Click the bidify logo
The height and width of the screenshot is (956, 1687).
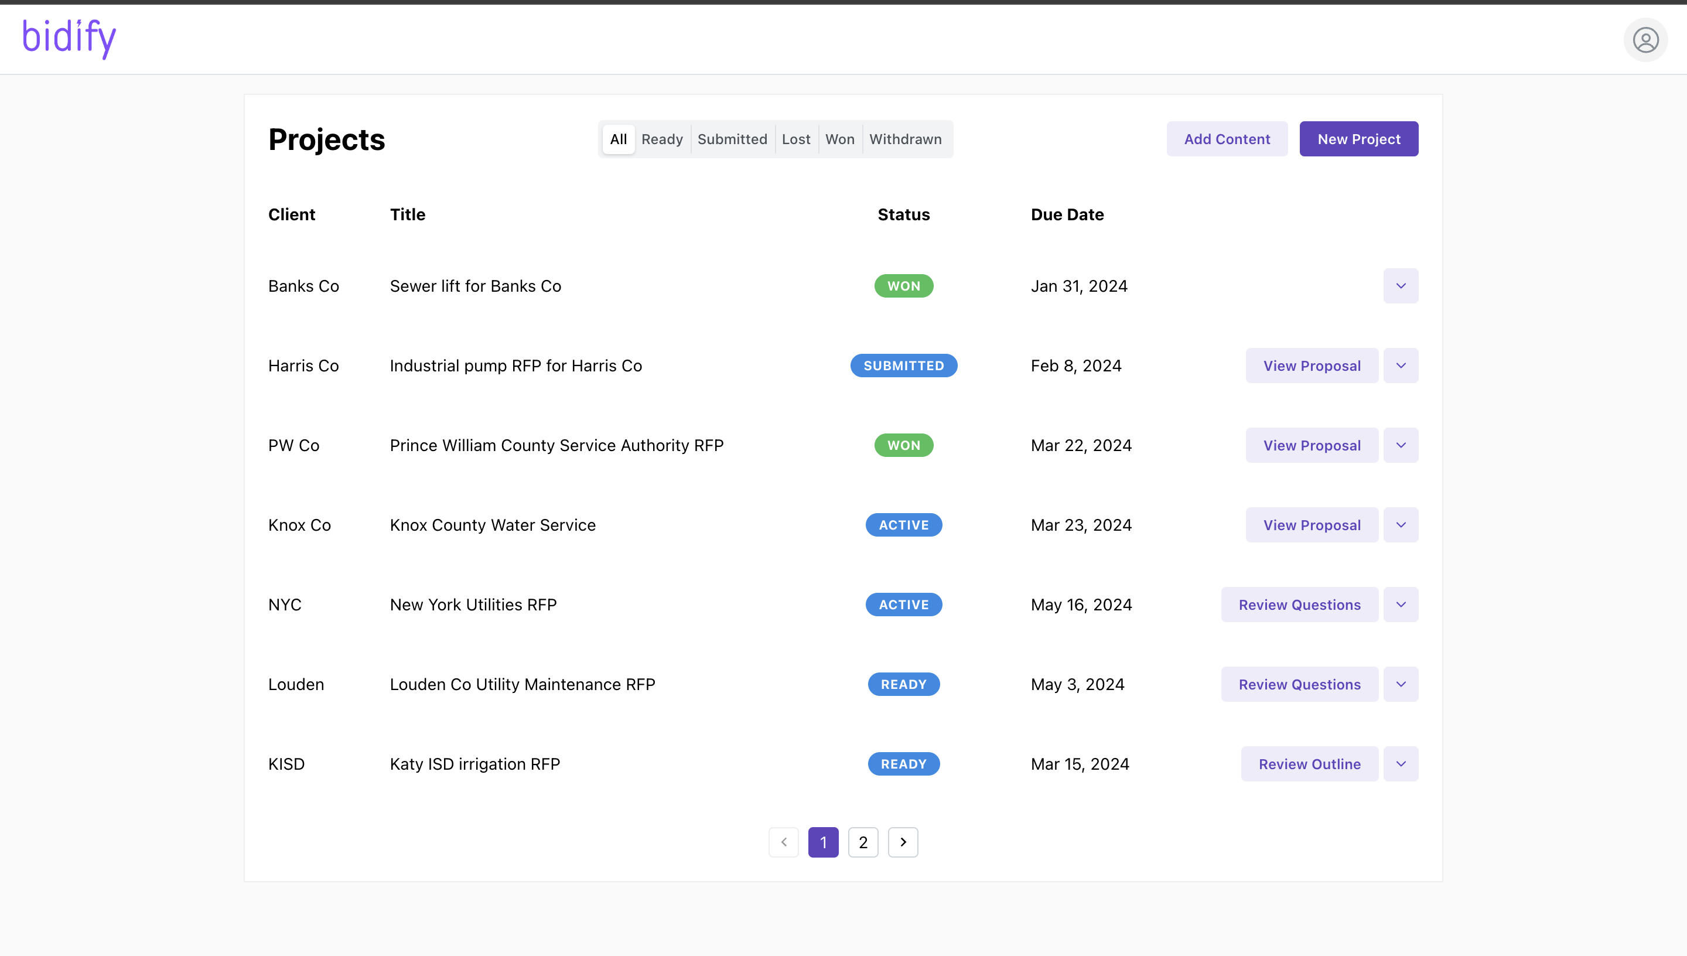pos(69,37)
